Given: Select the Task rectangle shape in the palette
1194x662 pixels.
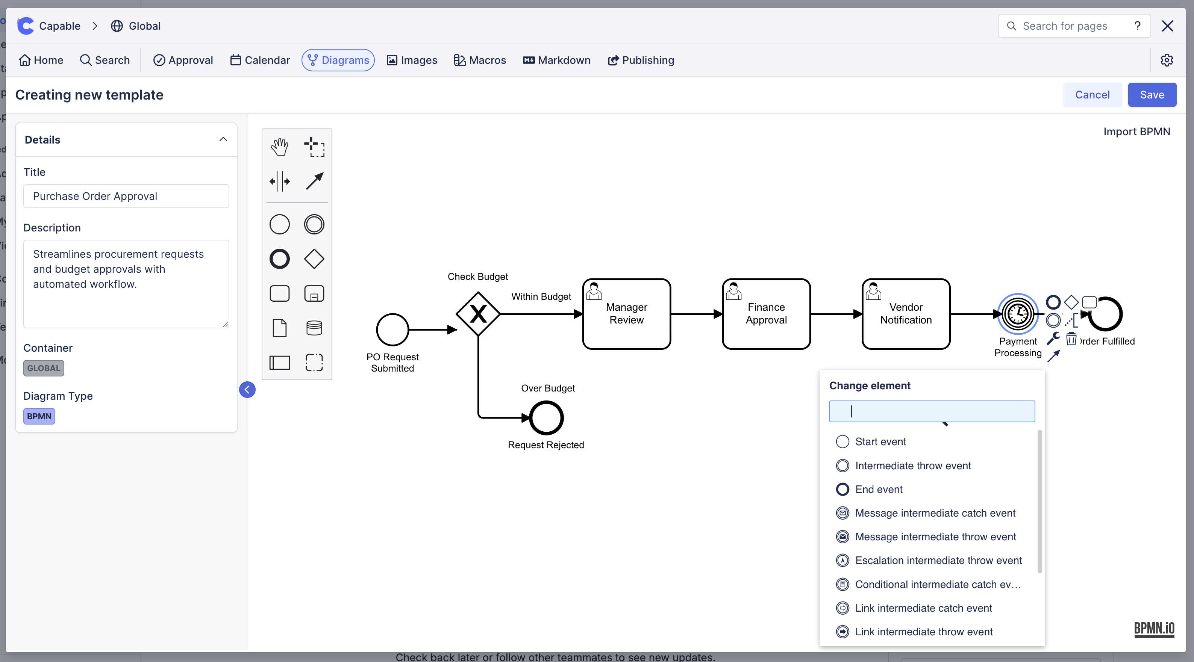Looking at the screenshot, I should point(279,293).
